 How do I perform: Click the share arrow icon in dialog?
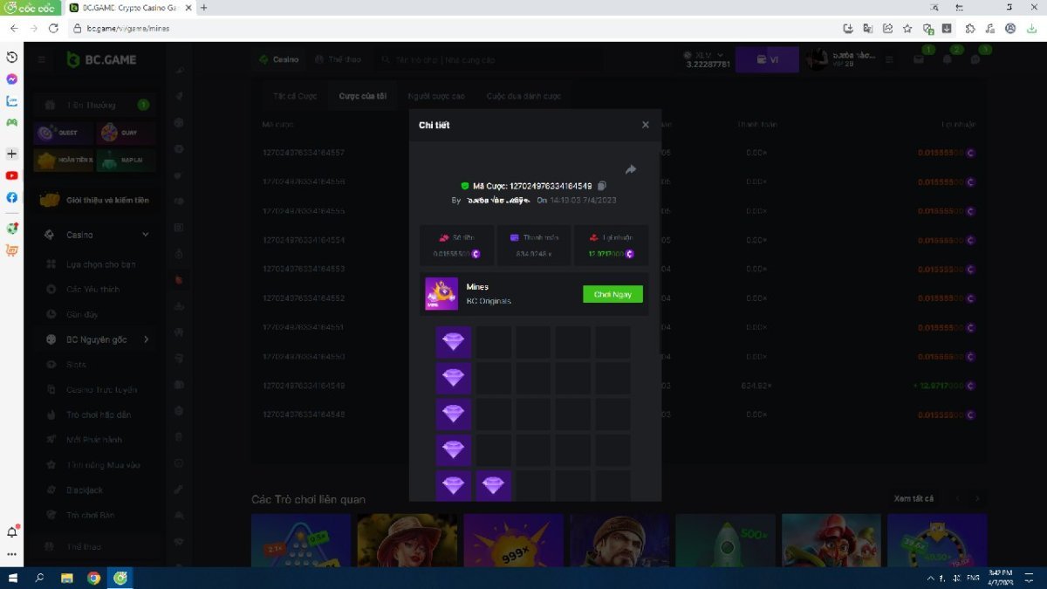point(631,169)
